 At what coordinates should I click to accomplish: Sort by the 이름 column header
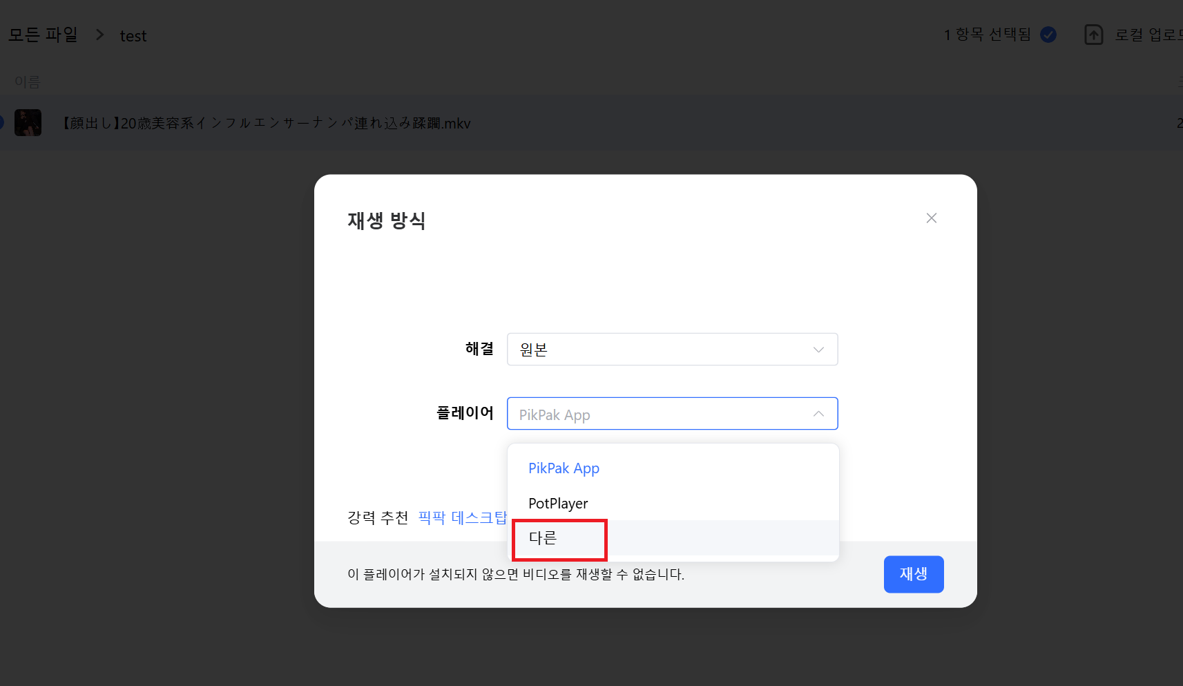tap(28, 82)
